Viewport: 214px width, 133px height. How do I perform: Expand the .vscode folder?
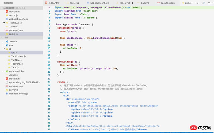(x=4, y=41)
